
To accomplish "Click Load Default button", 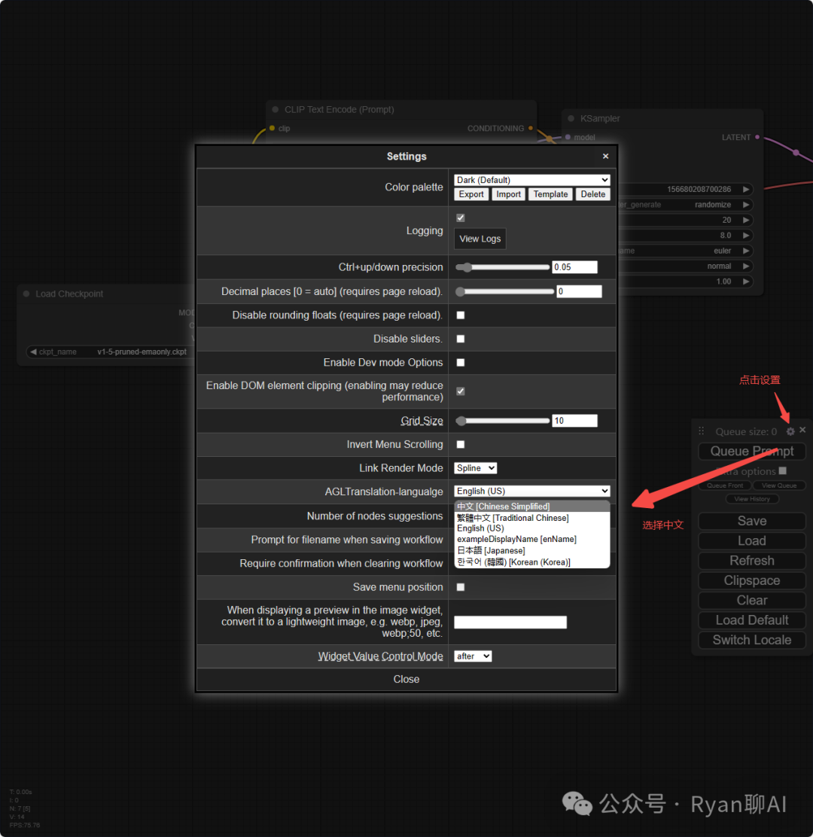I will [x=751, y=619].
